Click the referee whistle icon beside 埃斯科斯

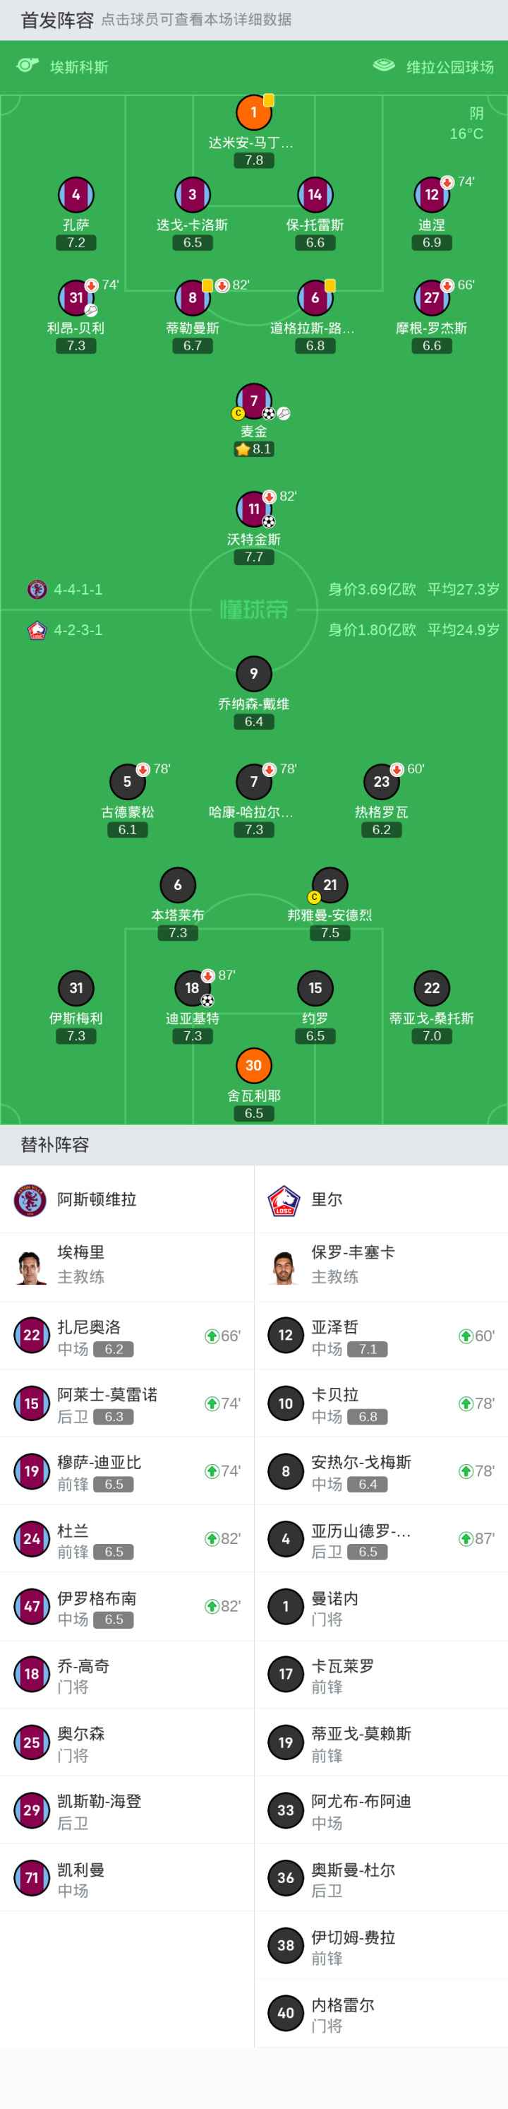click(x=28, y=66)
